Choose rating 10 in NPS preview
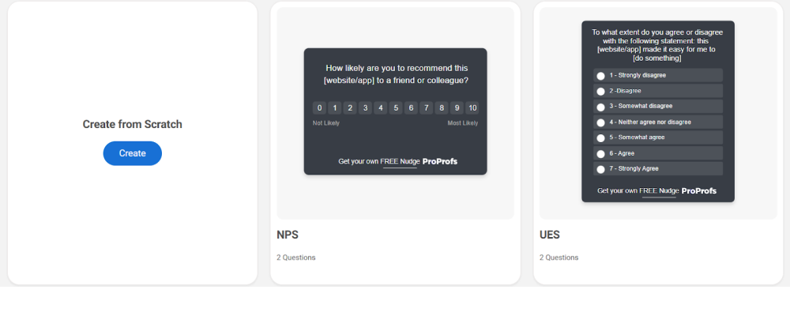The image size is (790, 316). (x=472, y=108)
